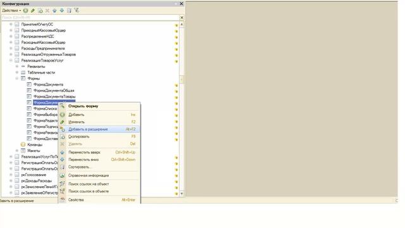Viewport: 405px width, 228px height.
Task: Expand the РеализацияОтгруженныхТоваров node
Action: pos(11,54)
